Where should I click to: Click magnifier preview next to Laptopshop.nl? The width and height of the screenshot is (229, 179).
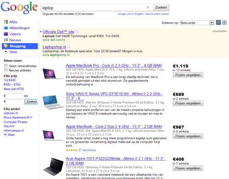[69, 47]
